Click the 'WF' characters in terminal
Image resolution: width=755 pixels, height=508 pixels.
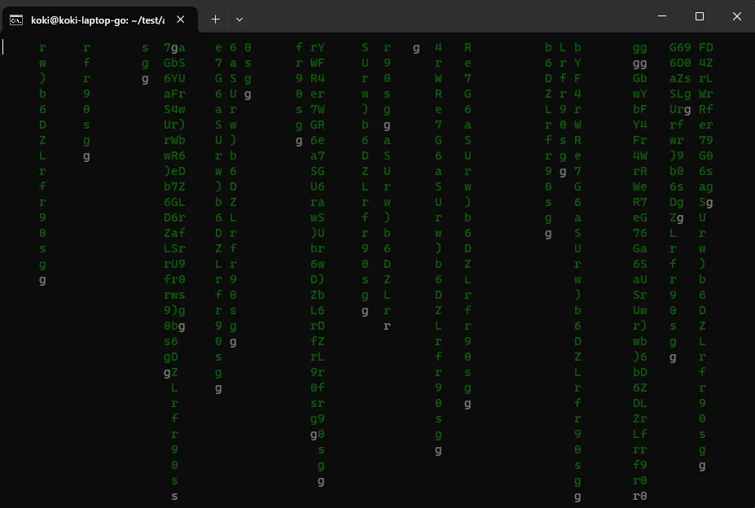pos(318,63)
